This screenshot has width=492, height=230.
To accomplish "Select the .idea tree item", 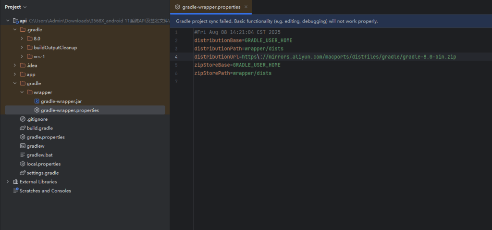I will [x=32, y=65].
